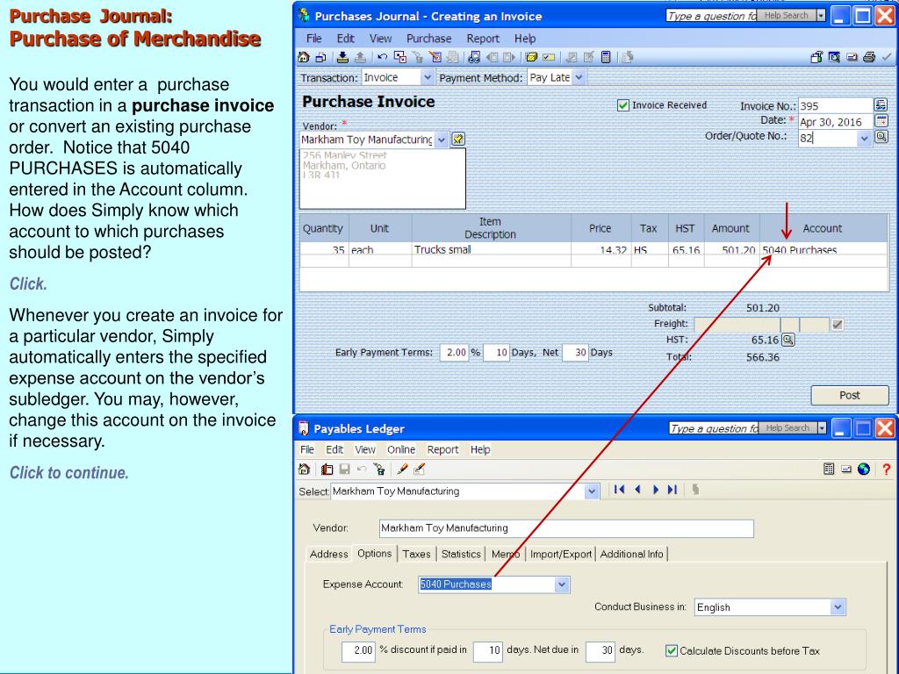This screenshot has height=674, width=899.
Task: Switch to the Import/Export tab
Action: (x=560, y=555)
